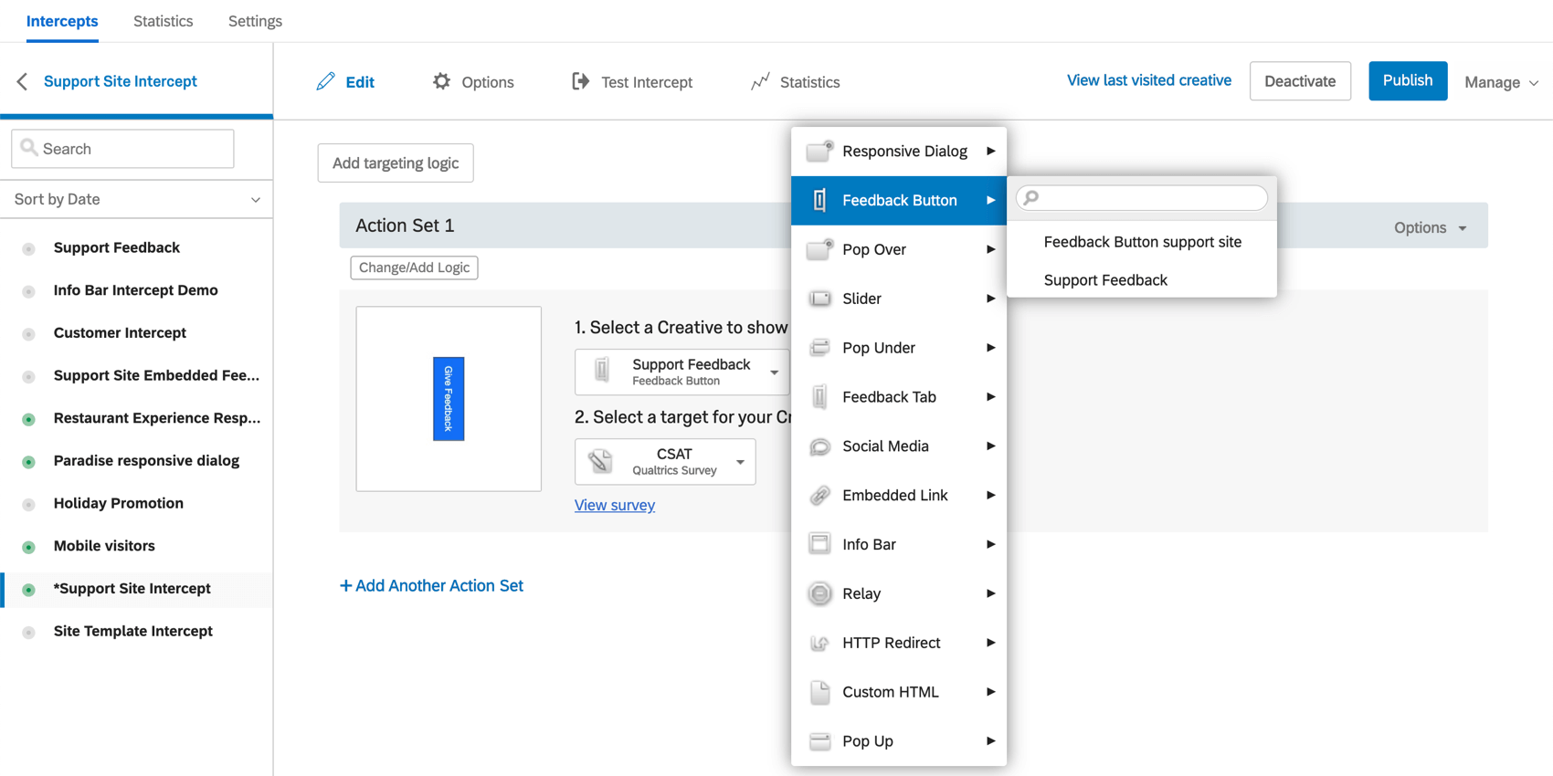The width and height of the screenshot is (1553, 776).
Task: Click the Options gear icon
Action: 442,82
